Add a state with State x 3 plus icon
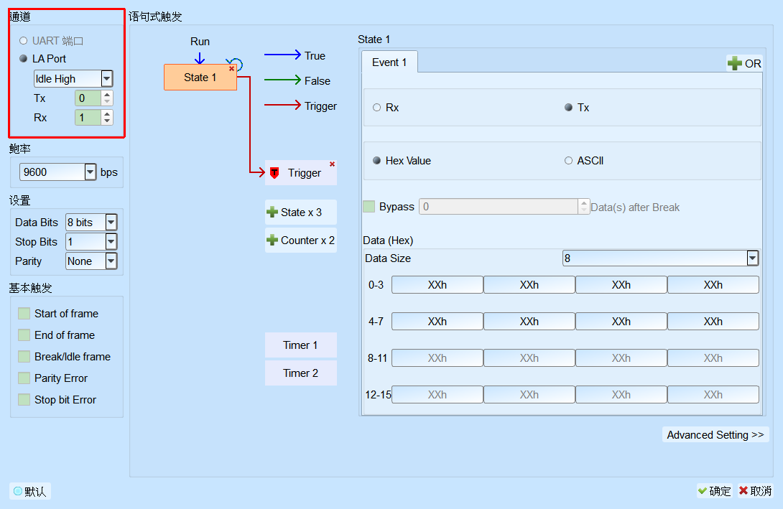Screen dimensions: 783x509 pyautogui.click(x=272, y=212)
